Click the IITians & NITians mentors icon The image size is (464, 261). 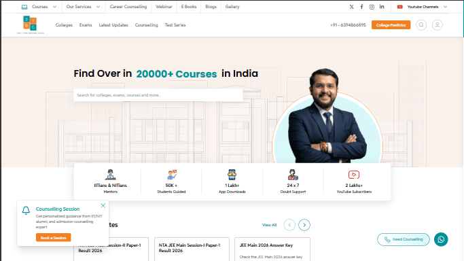point(110,175)
